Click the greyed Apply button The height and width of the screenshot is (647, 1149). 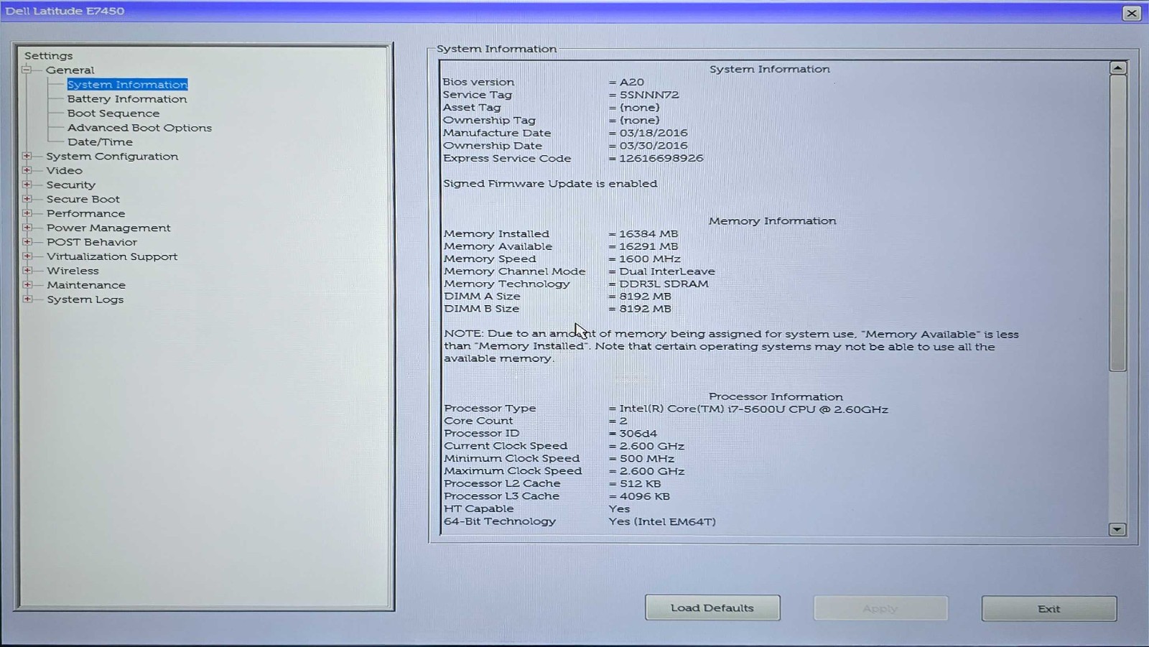coord(880,608)
